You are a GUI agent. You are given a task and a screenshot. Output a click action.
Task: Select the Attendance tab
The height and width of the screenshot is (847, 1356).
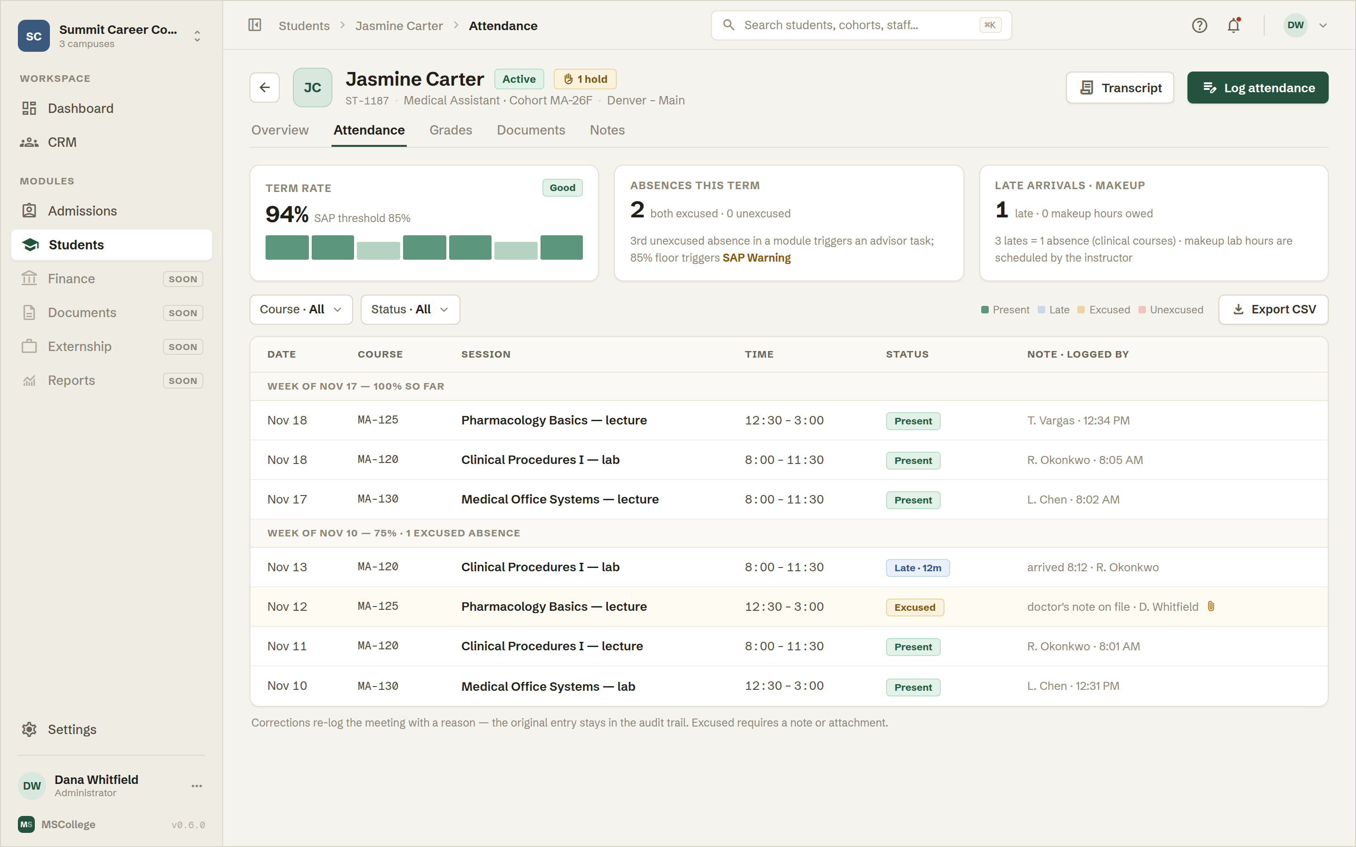369,130
